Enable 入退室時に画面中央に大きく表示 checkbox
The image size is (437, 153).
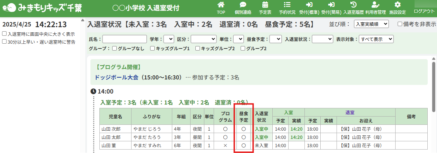tap(4, 34)
